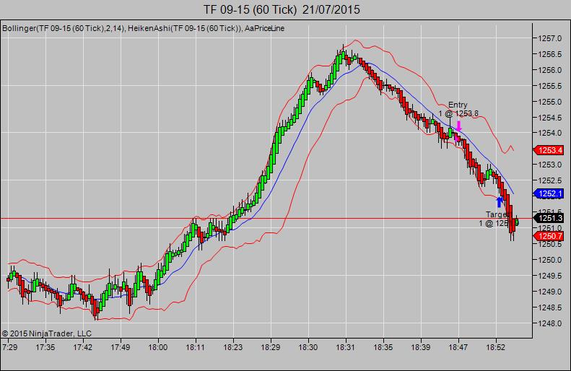Click the 18:11 time axis label
The height and width of the screenshot is (371, 571).
point(195,347)
